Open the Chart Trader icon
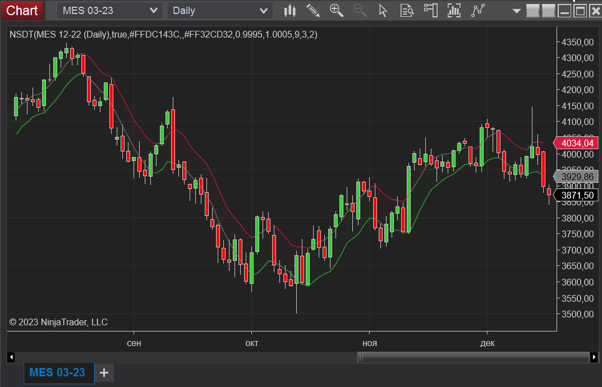Viewport: 602px width, 387px height. pos(430,10)
